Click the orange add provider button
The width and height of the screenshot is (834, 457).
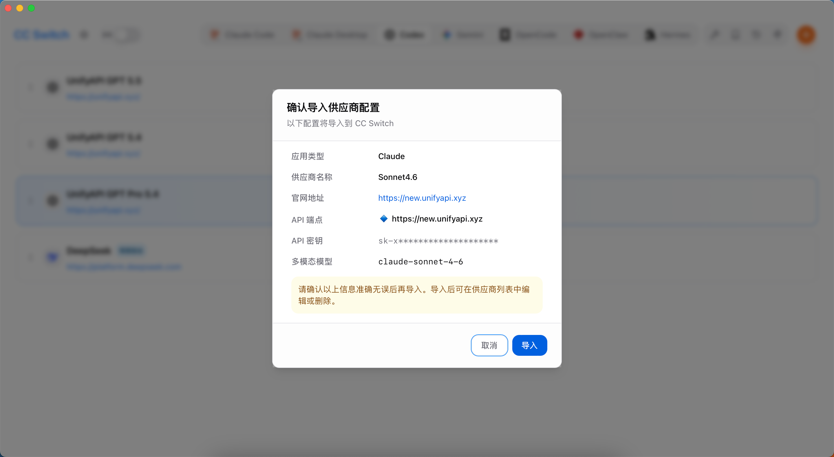806,35
